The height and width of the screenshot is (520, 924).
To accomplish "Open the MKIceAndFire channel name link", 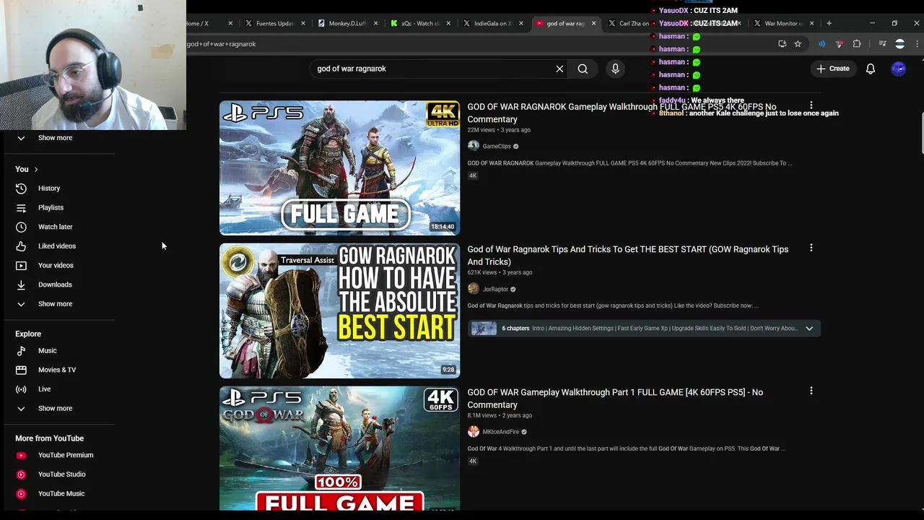I will click(501, 432).
